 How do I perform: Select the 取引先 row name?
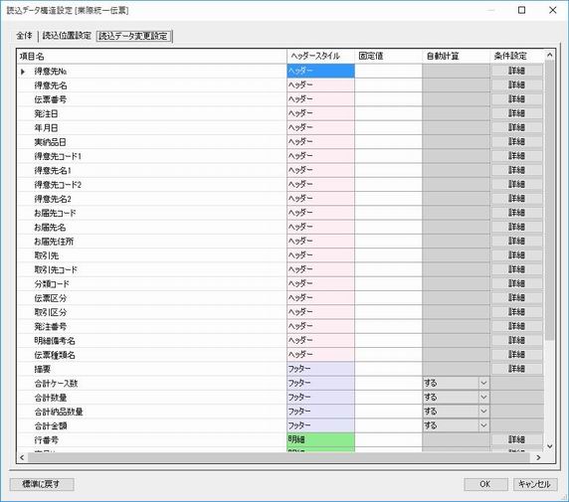tap(47, 255)
